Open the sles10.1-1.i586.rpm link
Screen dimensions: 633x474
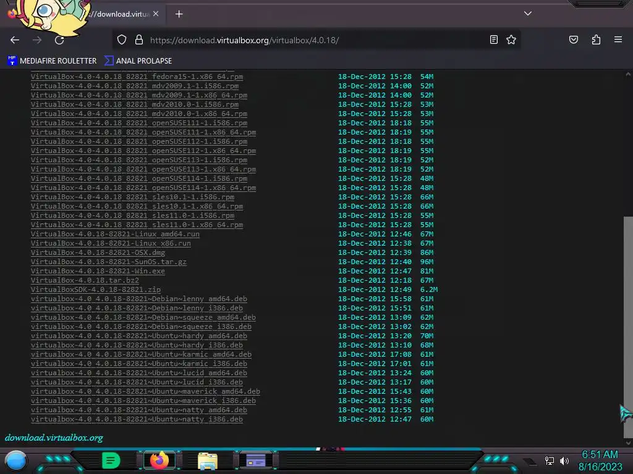pos(132,197)
